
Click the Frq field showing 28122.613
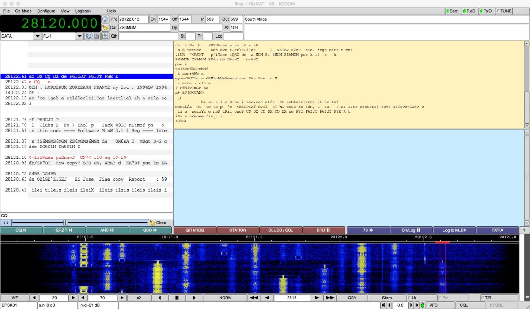point(133,19)
